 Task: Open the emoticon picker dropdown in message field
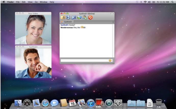click(110, 60)
